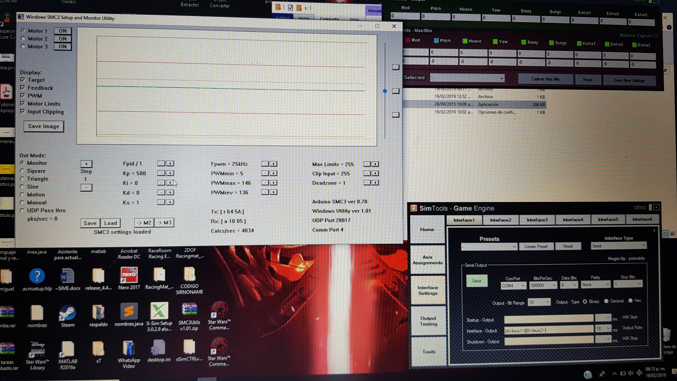Select Square output mode
Image resolution: width=677 pixels, height=381 pixels.
(x=22, y=171)
